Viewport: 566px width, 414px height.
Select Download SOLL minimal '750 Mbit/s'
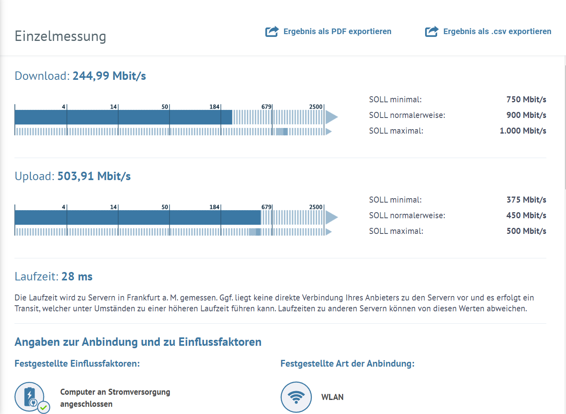[526, 99]
